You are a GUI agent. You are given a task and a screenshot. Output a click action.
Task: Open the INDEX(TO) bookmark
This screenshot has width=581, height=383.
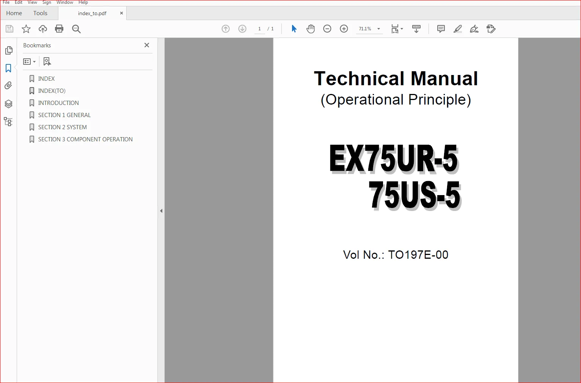(52, 91)
